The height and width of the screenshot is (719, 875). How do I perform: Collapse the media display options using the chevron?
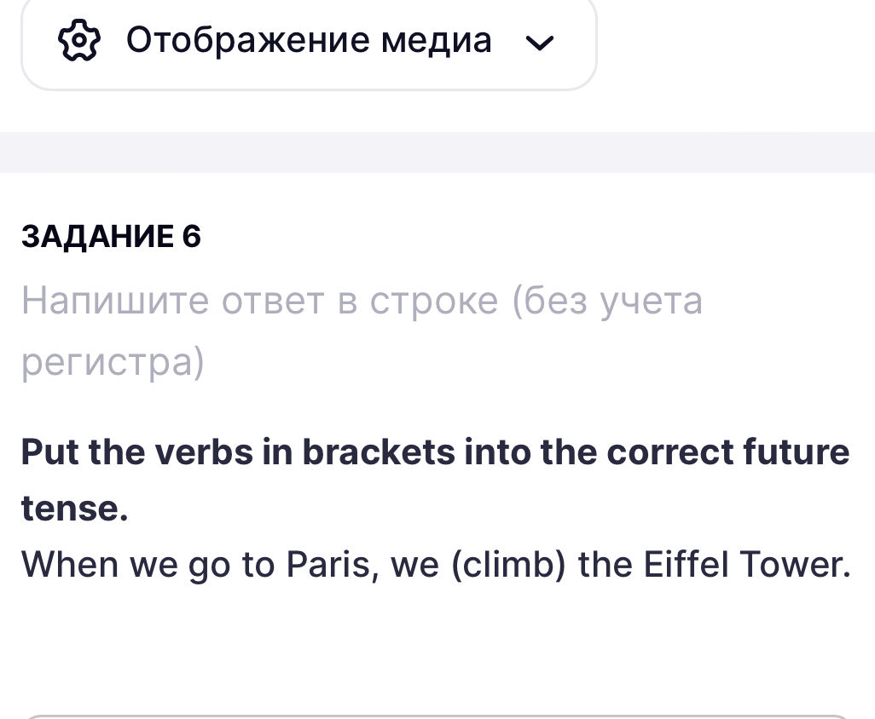[x=540, y=42]
